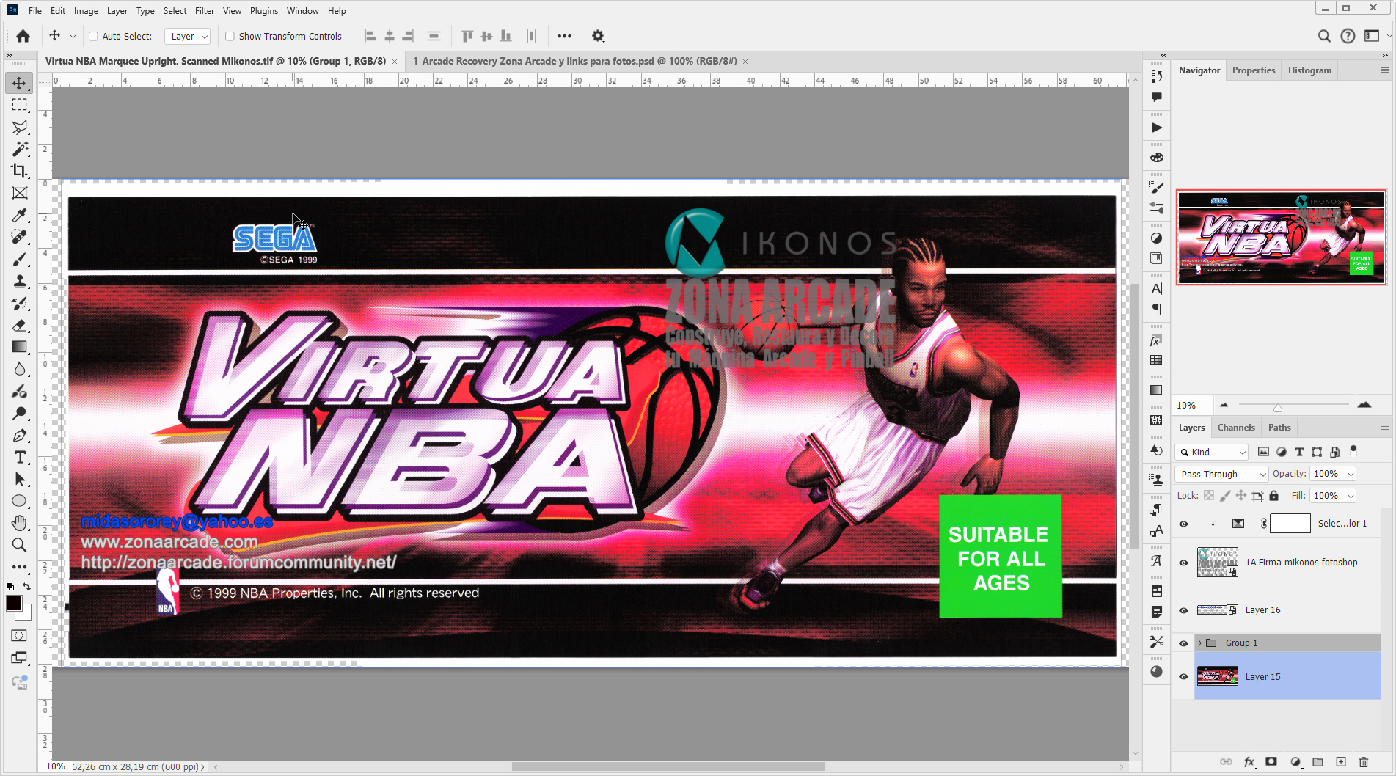Hide the Layer 16 layer
The image size is (1396, 776).
(x=1183, y=610)
